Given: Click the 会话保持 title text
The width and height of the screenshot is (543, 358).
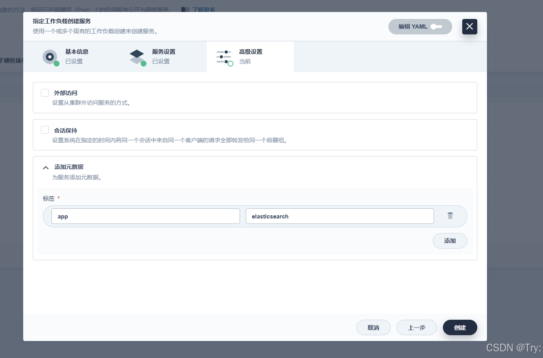Looking at the screenshot, I should (x=66, y=130).
